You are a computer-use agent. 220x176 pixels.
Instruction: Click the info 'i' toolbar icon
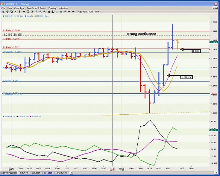coord(57,12)
